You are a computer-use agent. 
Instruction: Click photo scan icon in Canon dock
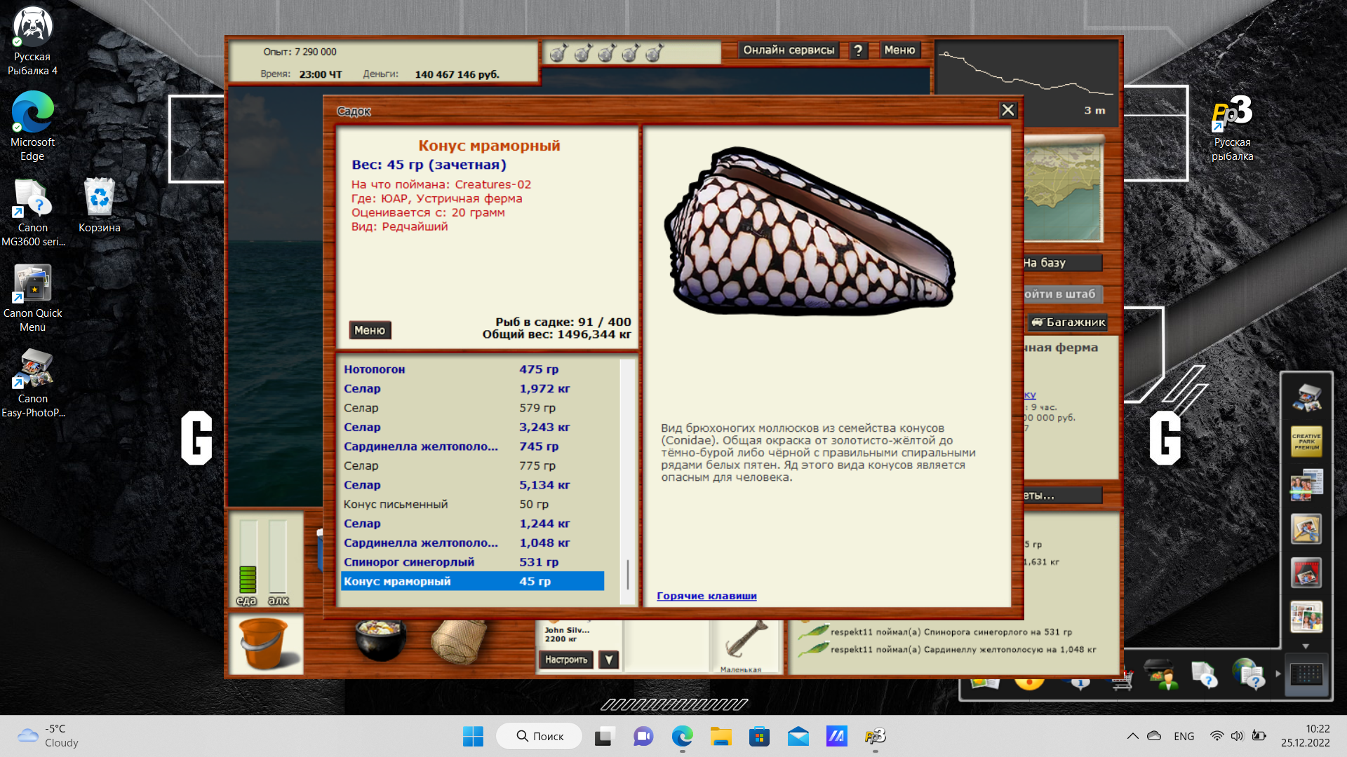1306,485
